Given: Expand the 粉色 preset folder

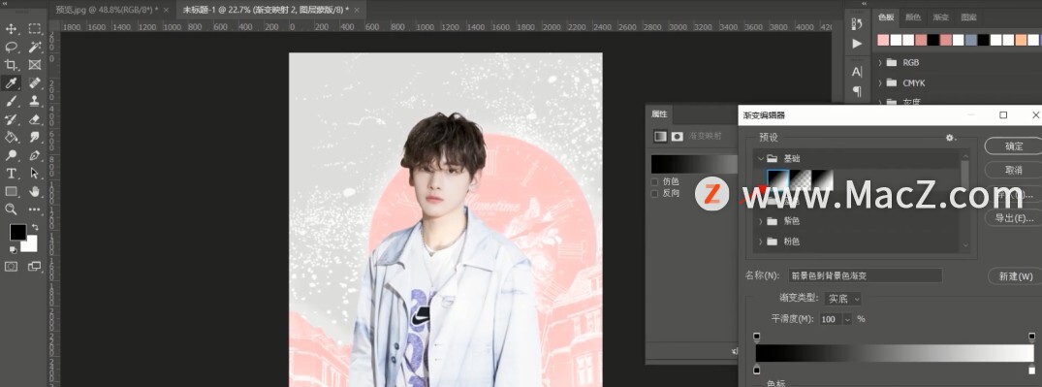Looking at the screenshot, I should (760, 242).
